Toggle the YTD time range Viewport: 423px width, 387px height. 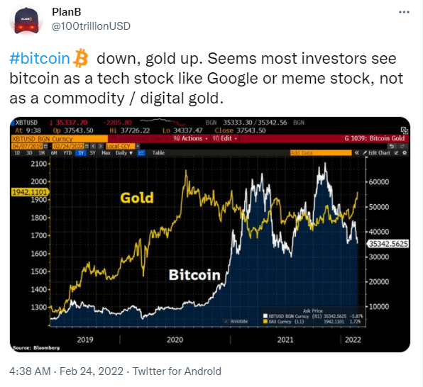pos(67,153)
